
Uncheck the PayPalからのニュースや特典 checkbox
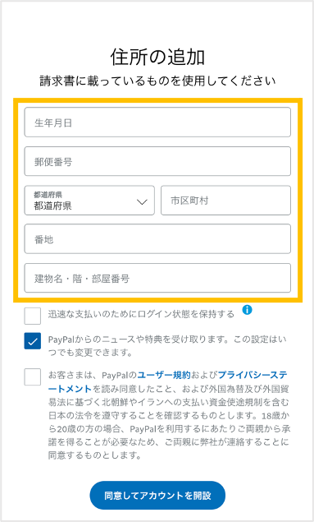coord(33,341)
